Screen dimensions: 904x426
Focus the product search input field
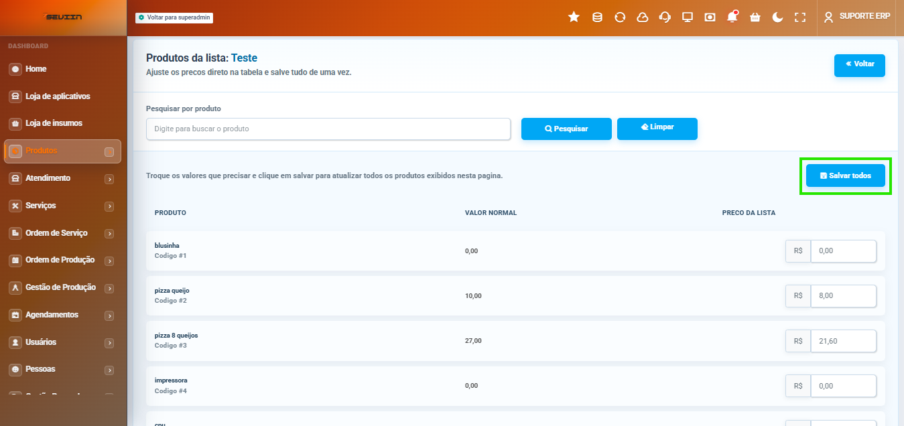coord(328,129)
